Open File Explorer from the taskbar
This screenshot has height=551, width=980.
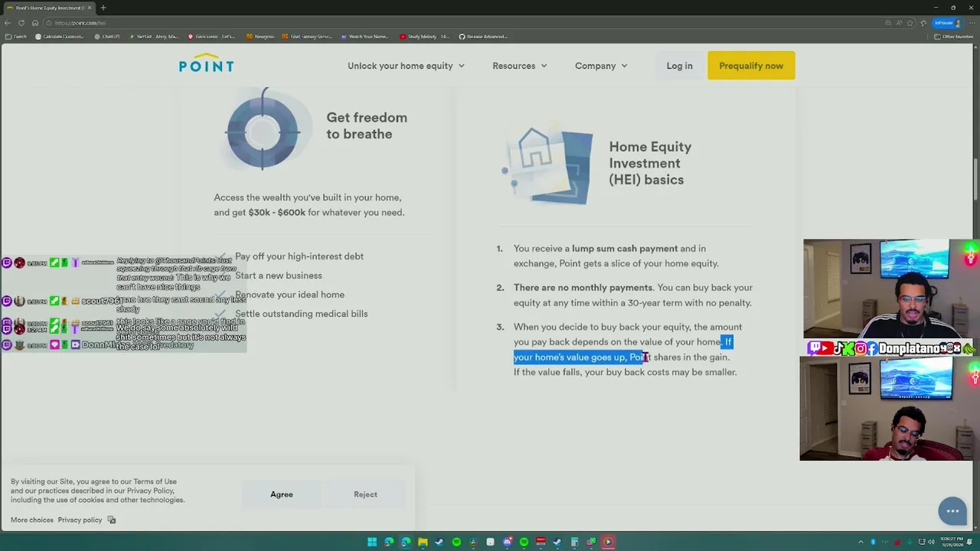(x=423, y=542)
